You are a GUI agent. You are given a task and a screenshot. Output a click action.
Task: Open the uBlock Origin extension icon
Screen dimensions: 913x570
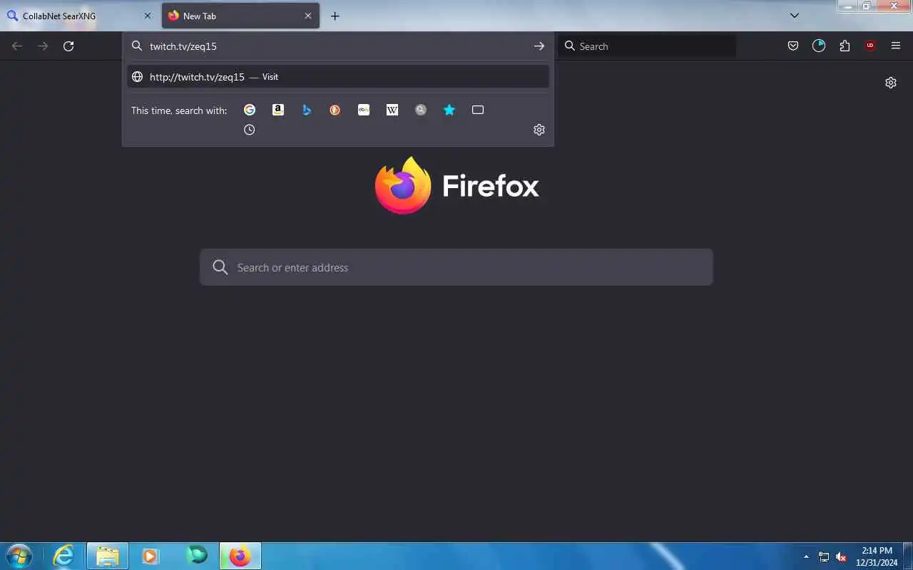[870, 46]
